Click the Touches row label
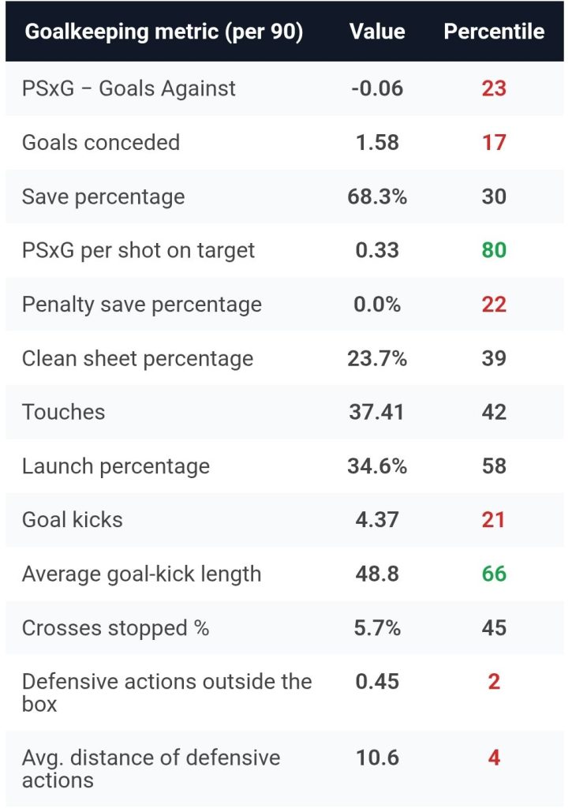Screen dimensions: 587x808 click(63, 412)
